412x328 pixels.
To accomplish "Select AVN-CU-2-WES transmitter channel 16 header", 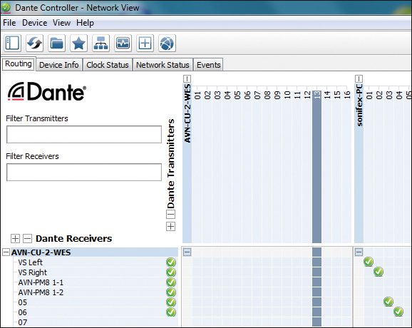I will (x=347, y=95).
